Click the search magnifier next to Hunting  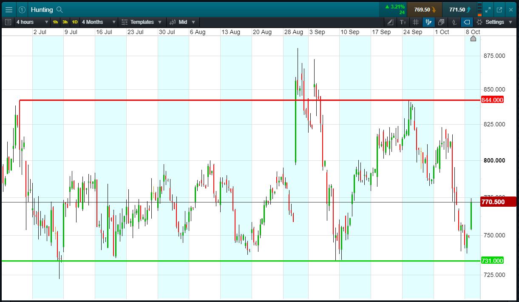tap(60, 9)
